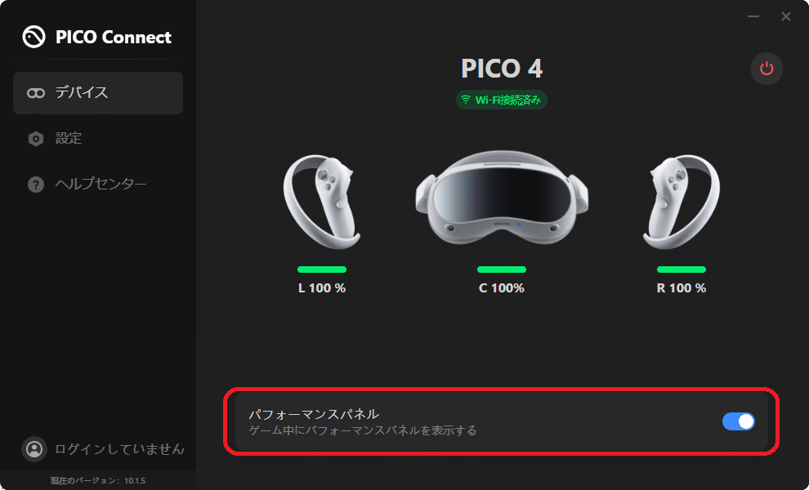Click the green Wi-Fi signal icon
809x490 pixels.
(x=466, y=100)
